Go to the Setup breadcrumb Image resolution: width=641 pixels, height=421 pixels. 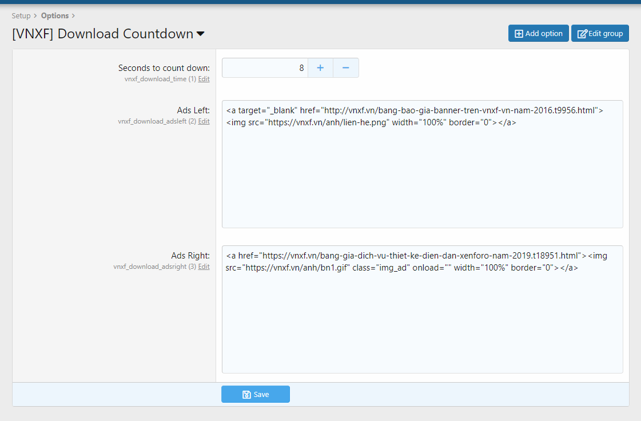coord(21,15)
